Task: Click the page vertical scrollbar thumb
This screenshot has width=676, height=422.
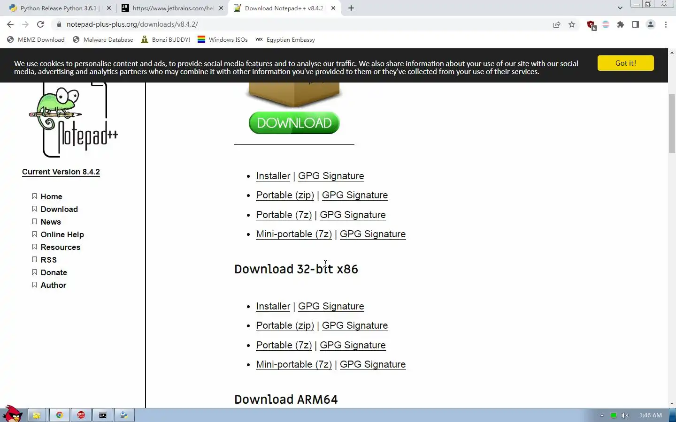Action: [672, 123]
